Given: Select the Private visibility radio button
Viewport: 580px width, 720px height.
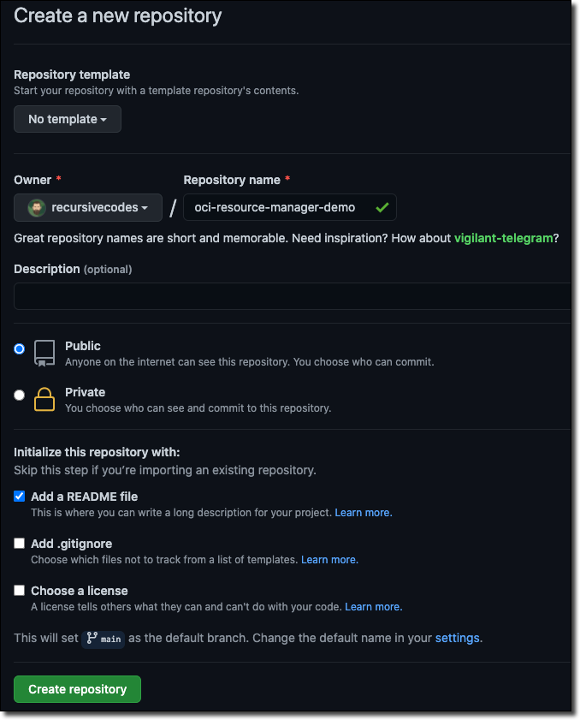Looking at the screenshot, I should [20, 395].
